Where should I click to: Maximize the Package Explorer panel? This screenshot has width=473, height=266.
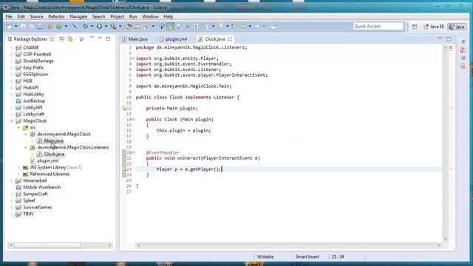click(x=109, y=38)
